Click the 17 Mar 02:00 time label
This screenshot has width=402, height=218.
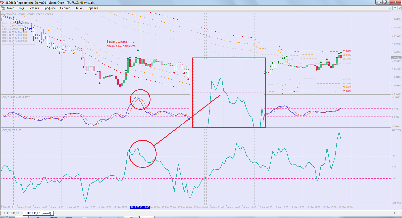click(x=265, y=207)
